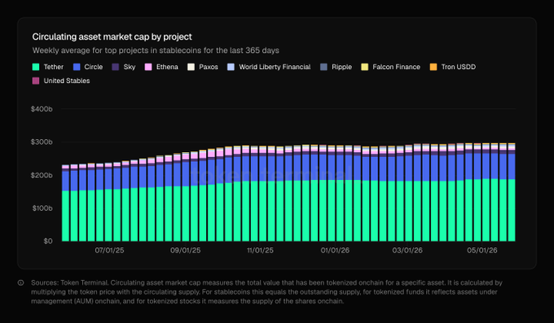This screenshot has height=323, width=554.
Task: Select the Ethena legend label
Action: [167, 67]
